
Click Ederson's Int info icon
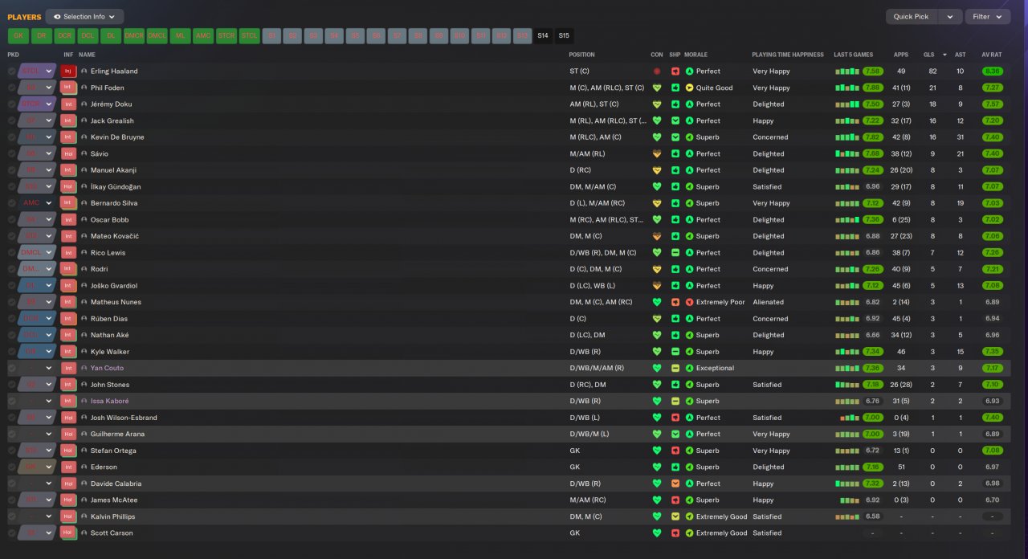(69, 467)
